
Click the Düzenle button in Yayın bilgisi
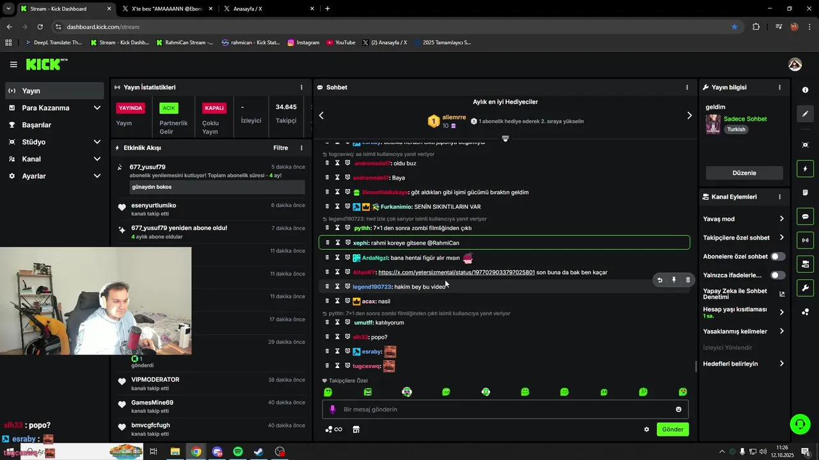[x=744, y=173]
